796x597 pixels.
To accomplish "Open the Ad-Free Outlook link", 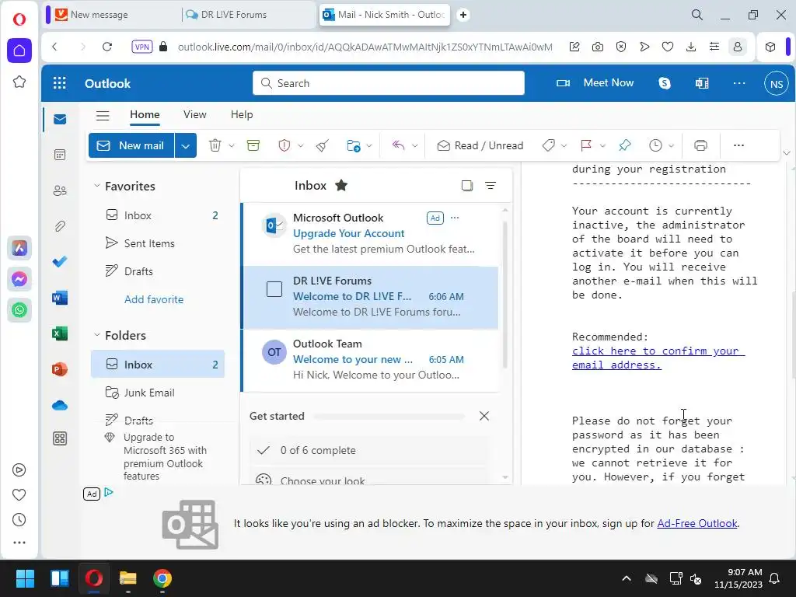I will coord(697,523).
